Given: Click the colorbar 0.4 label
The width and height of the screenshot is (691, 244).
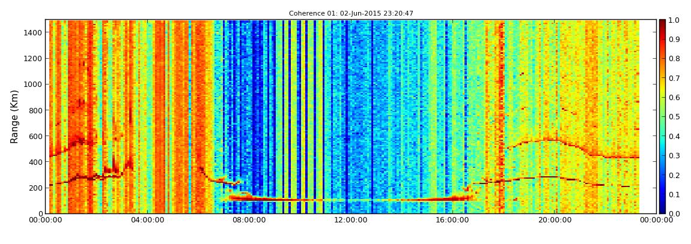Looking at the screenshot, I should [674, 136].
